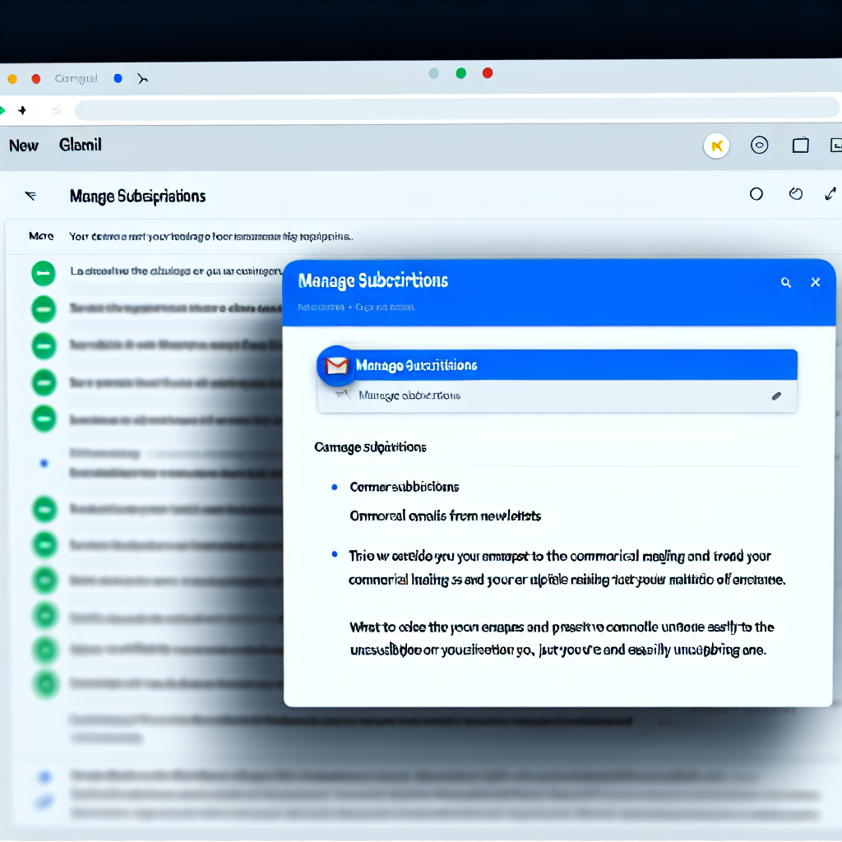Click the double-ring icon next to the yellow badge
The width and height of the screenshot is (842, 842).
[759, 145]
